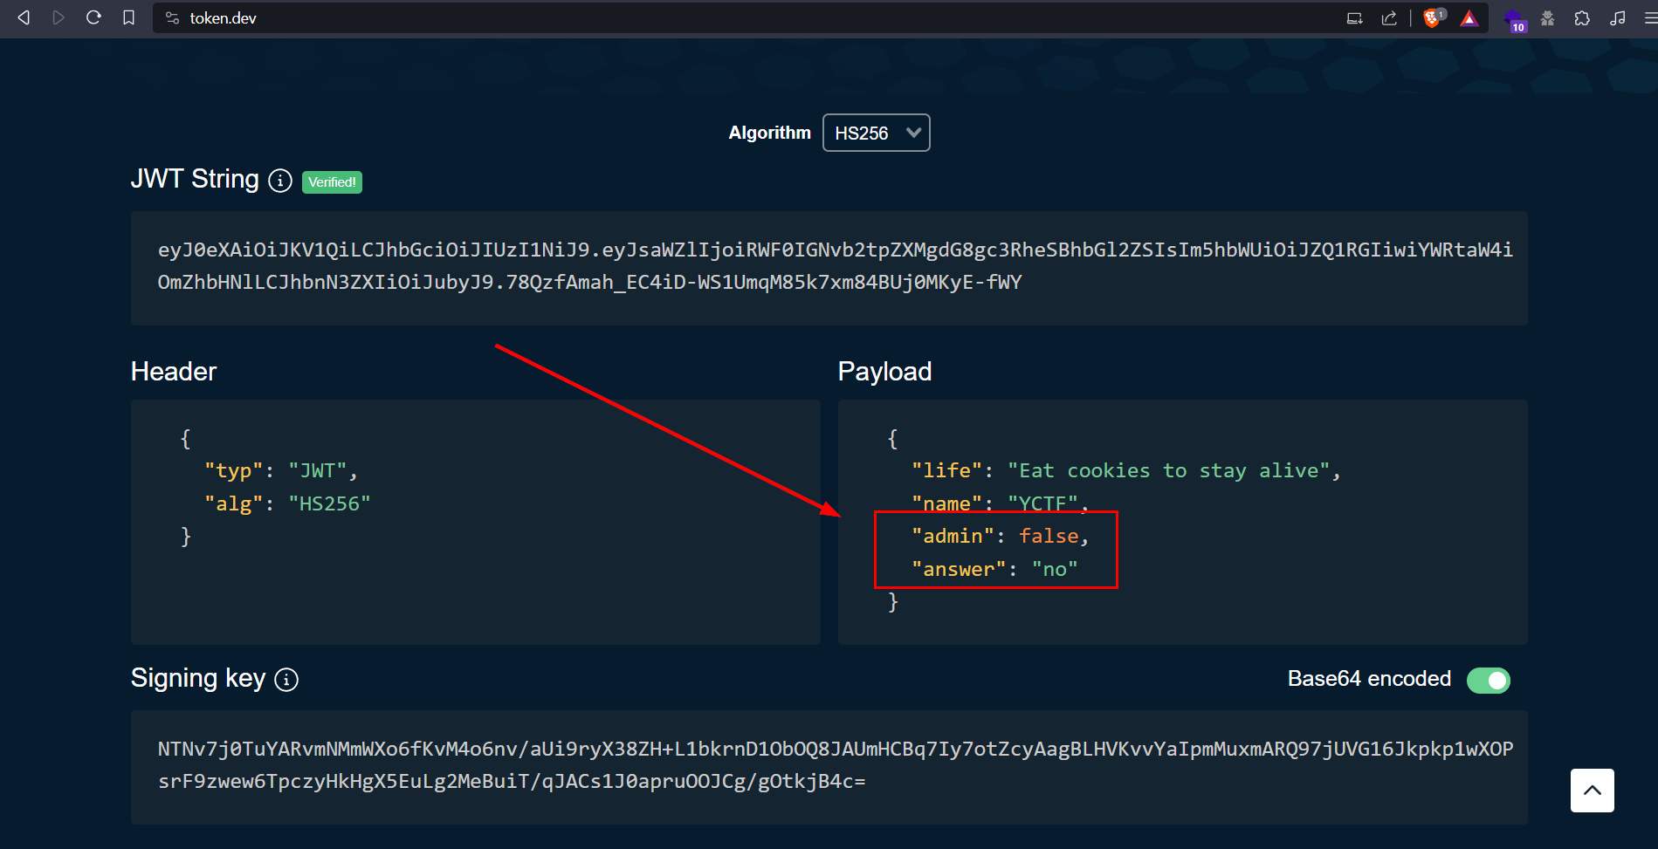
Task: Open Brave Shields lion icon
Action: click(x=1432, y=18)
